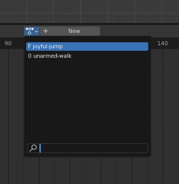Click the F fake-user marker of joyful-jump
The height and width of the screenshot is (184, 179).
pos(29,46)
